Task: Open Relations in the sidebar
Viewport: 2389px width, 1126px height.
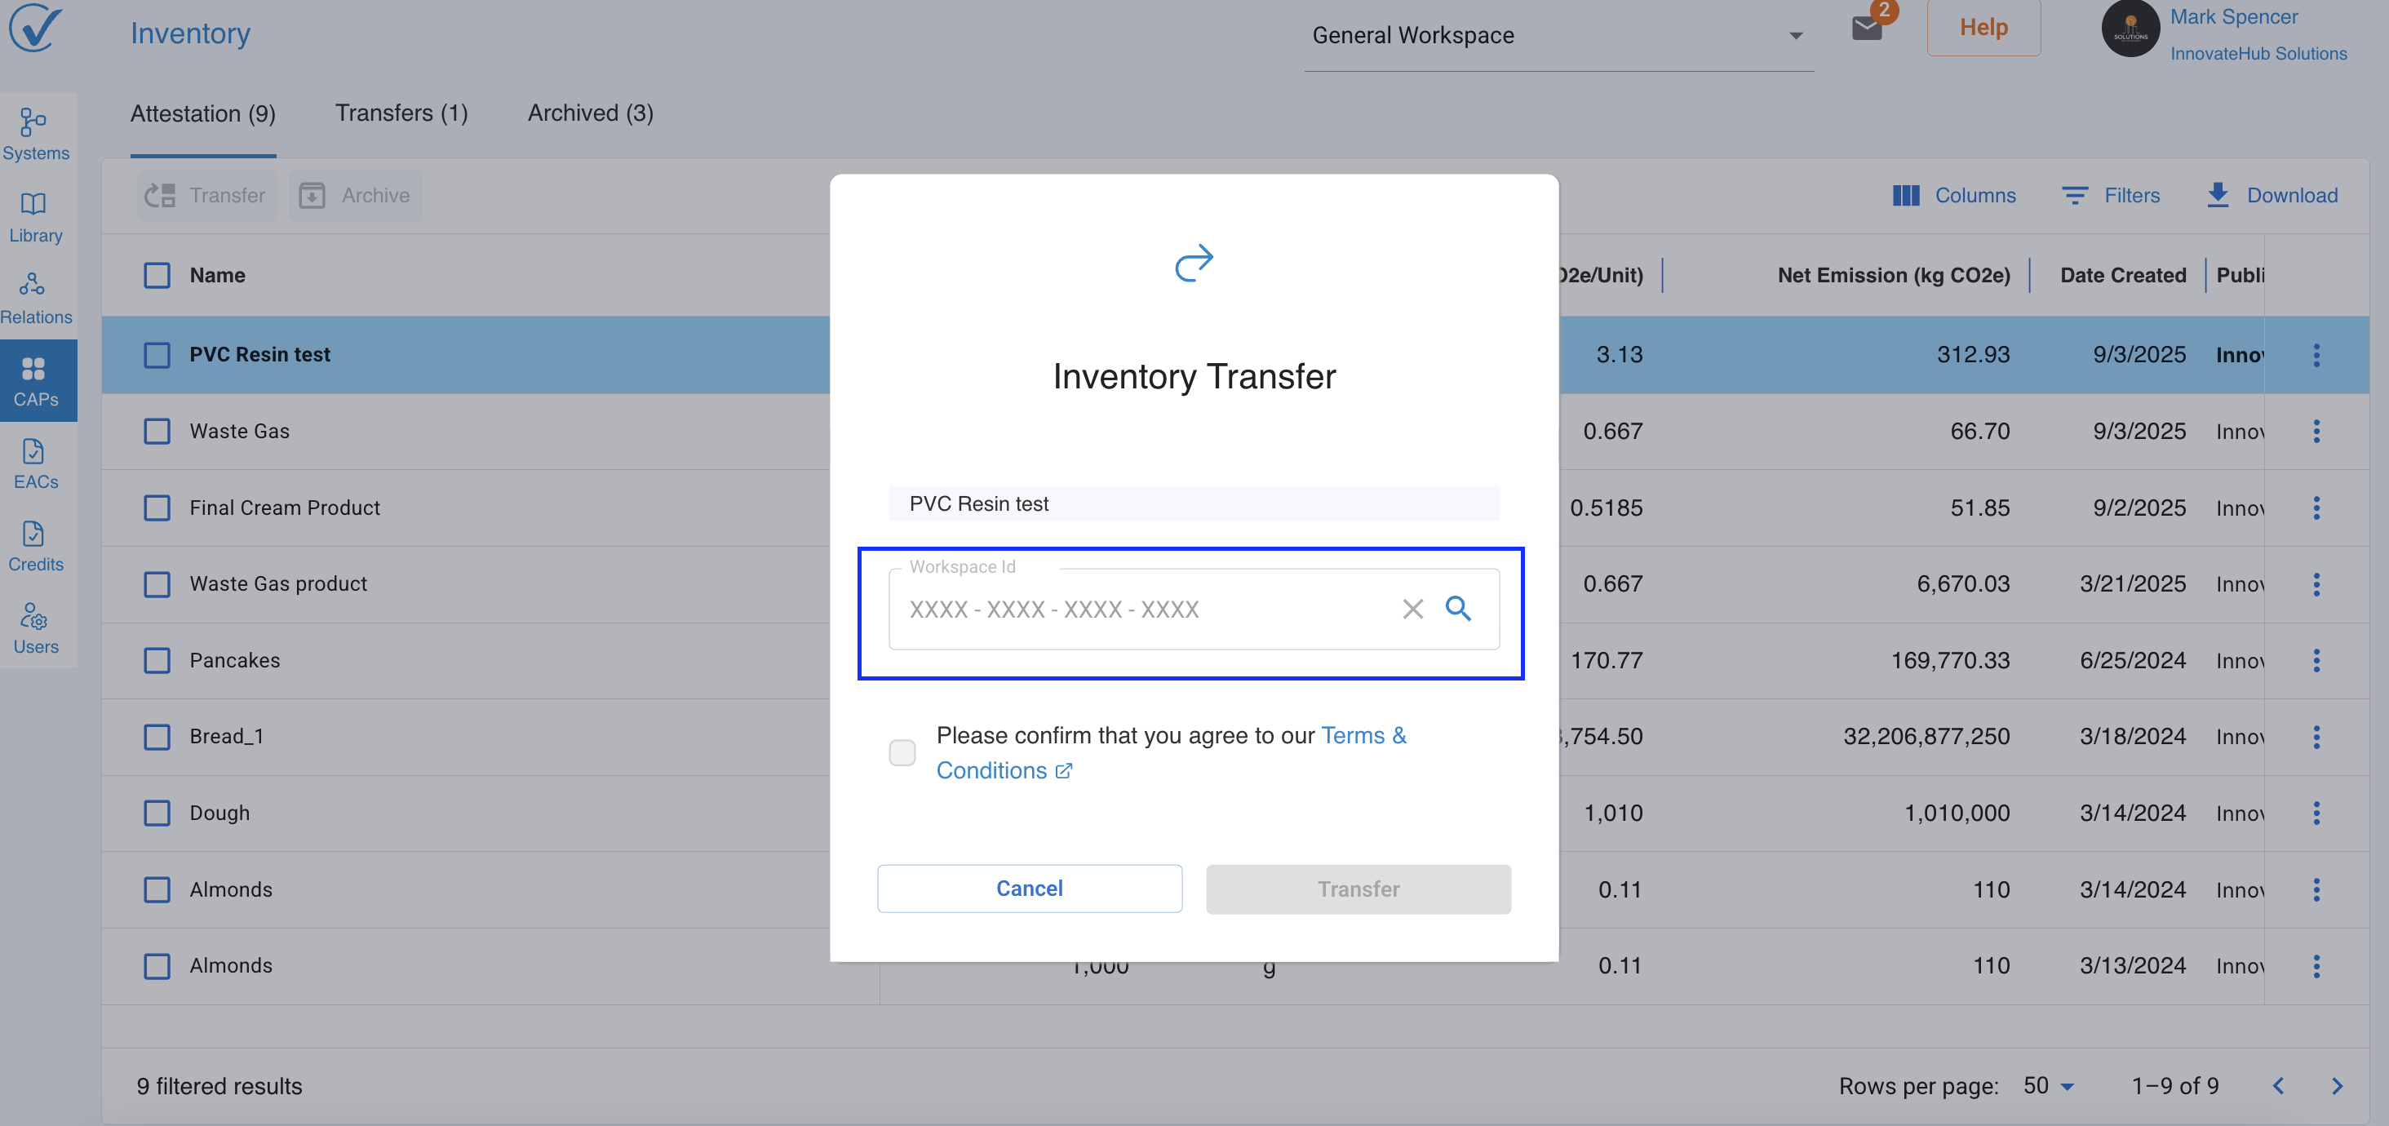Action: (x=35, y=299)
